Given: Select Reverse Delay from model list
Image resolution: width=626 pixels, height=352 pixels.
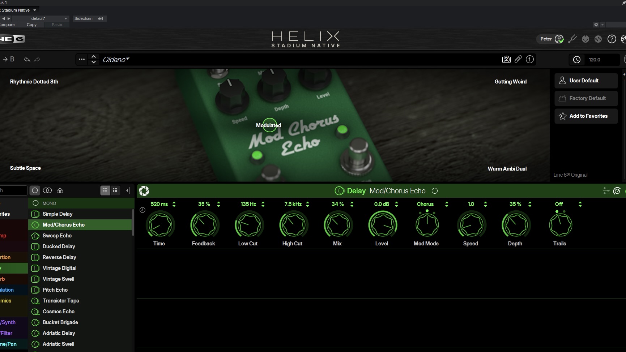Looking at the screenshot, I should [x=80, y=257].
